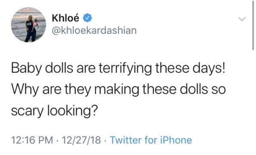The width and height of the screenshot is (256, 155).
Task: Click the 12:16 PM timestamp
Action: (x=32, y=140)
